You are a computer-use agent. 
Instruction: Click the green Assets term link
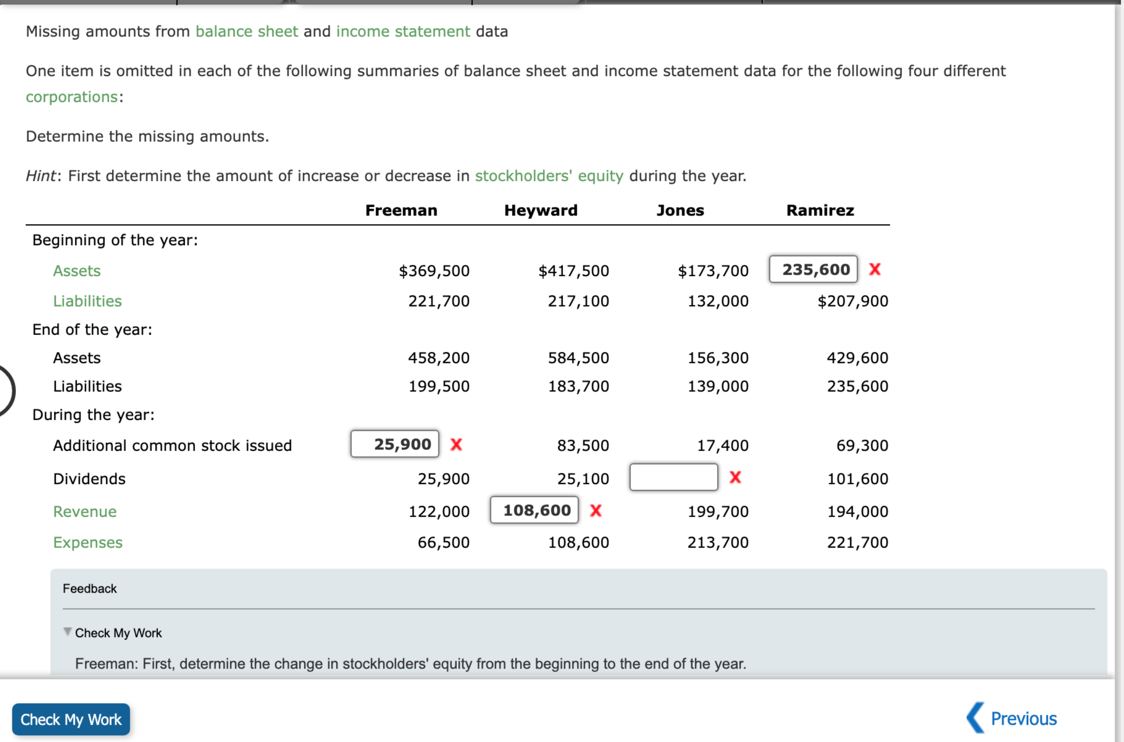[77, 271]
